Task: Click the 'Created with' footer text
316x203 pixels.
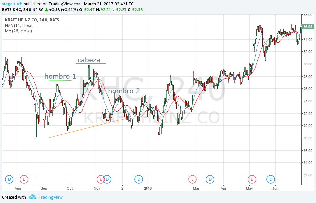Action: pos(14,197)
